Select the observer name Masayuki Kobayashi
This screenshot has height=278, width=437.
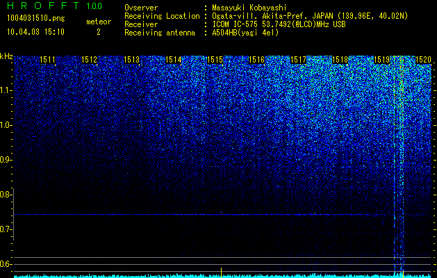[x=249, y=8]
